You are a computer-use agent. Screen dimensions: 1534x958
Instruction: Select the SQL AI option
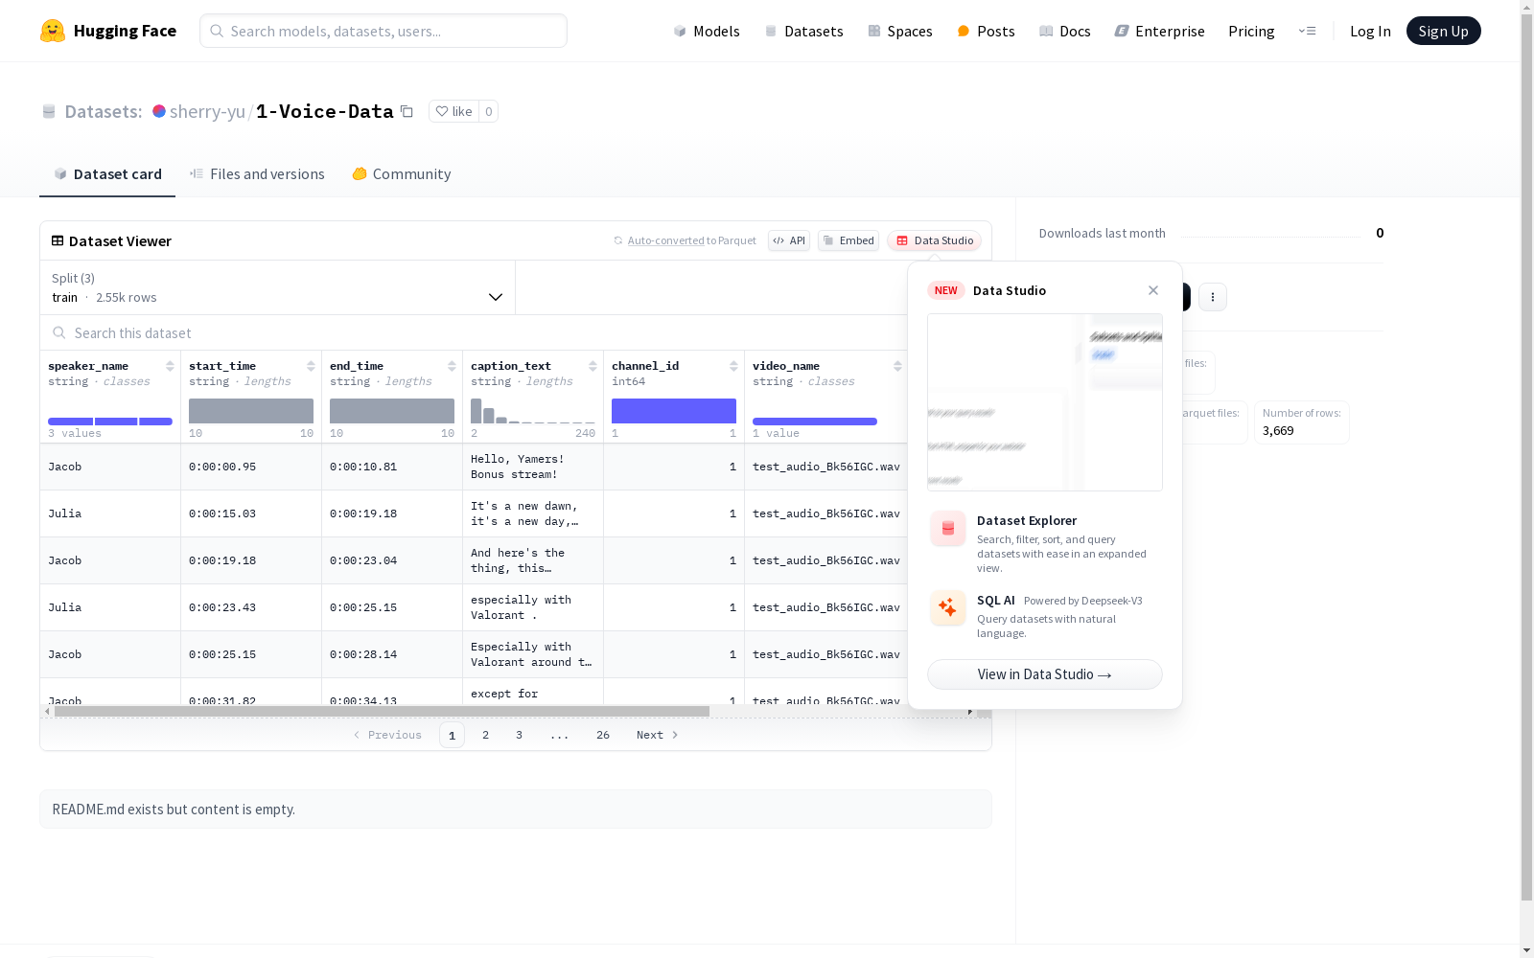1045,615
